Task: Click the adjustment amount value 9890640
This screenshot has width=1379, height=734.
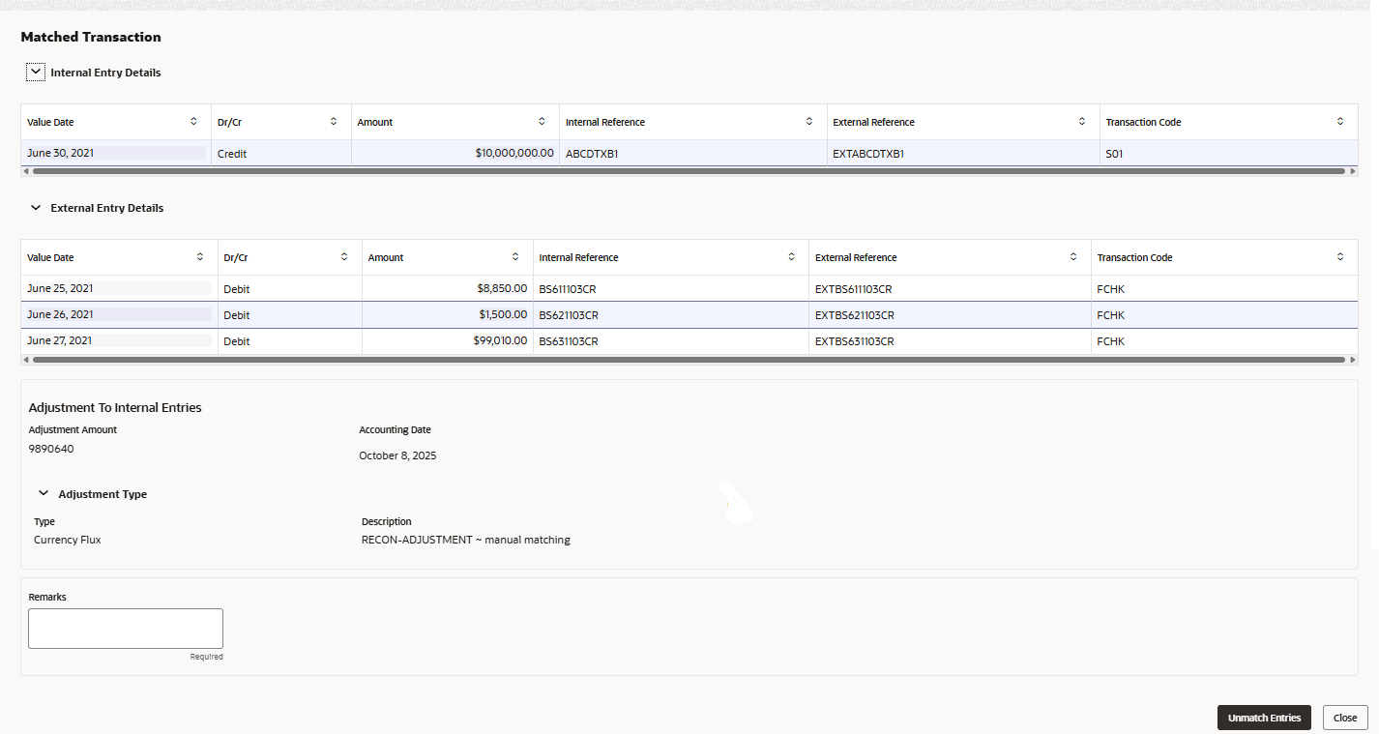Action: (x=51, y=449)
